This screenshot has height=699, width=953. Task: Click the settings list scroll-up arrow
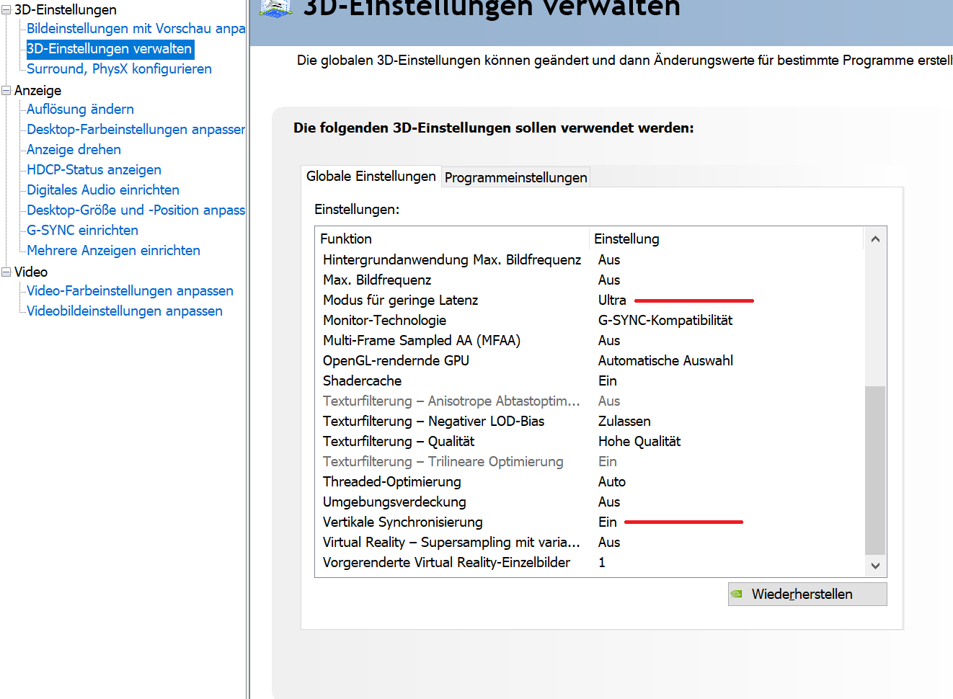875,239
